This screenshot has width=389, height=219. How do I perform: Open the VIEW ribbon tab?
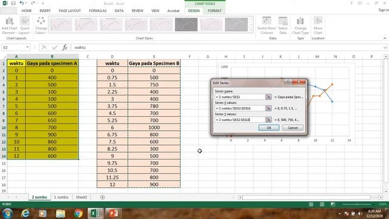155,11
